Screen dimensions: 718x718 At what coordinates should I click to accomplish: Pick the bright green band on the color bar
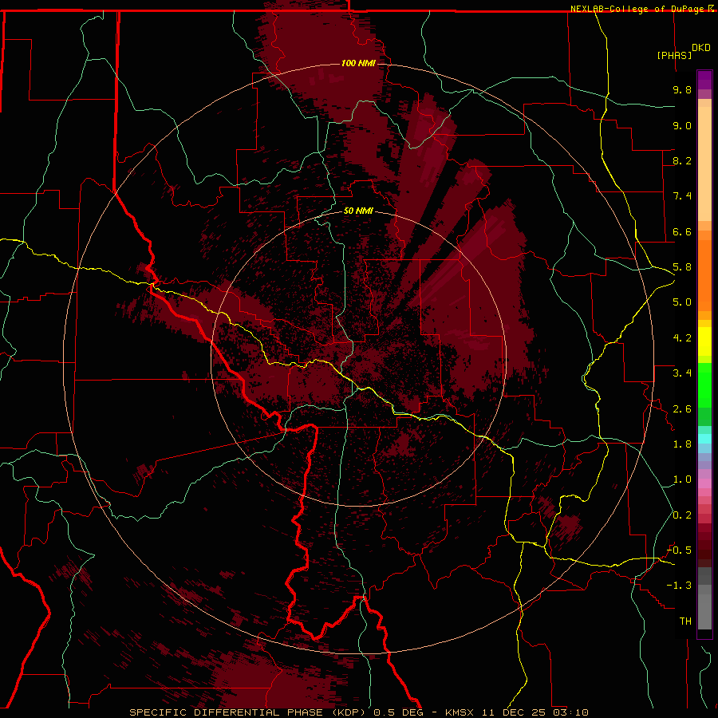click(704, 385)
